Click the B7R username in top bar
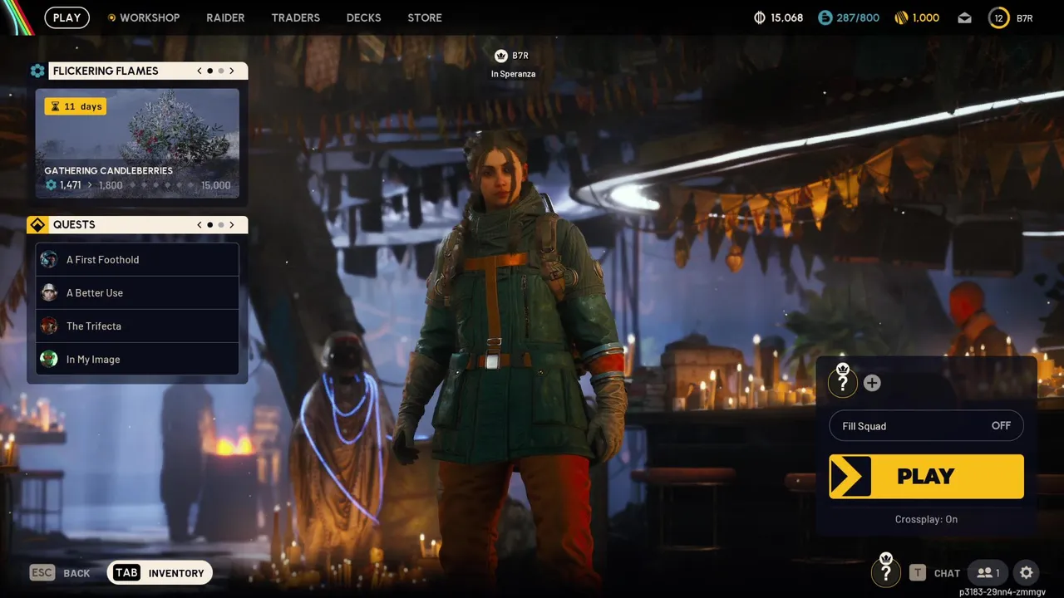This screenshot has width=1064, height=598. tap(1025, 17)
